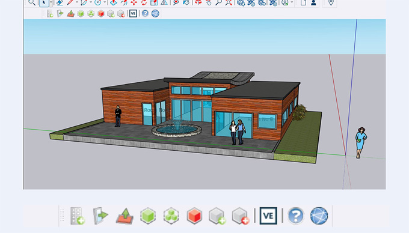Screen dimensions: 409x233
Task: Open the dropdown arrow beside the account icon
Action: tap(292, 2)
